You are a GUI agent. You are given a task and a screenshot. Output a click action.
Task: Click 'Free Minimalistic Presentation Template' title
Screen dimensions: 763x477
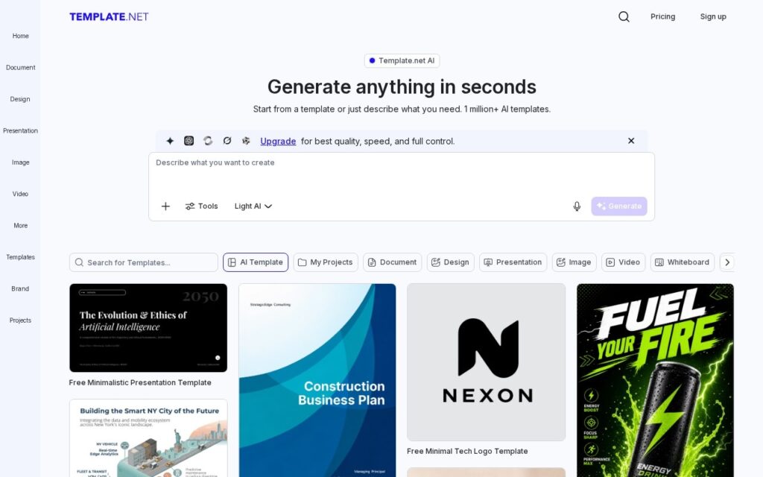pyautogui.click(x=140, y=382)
